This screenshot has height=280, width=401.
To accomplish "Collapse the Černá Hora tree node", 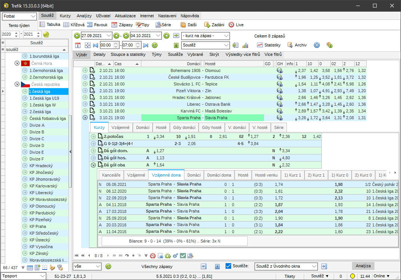I will [17, 63].
